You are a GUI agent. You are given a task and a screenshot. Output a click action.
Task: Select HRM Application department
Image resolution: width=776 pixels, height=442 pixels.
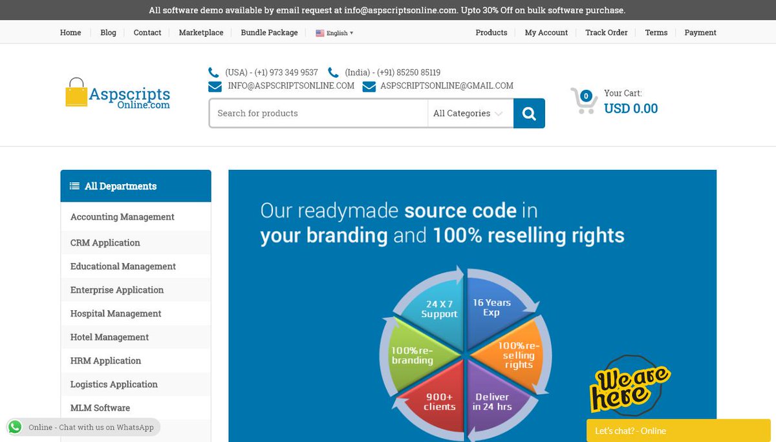105,361
